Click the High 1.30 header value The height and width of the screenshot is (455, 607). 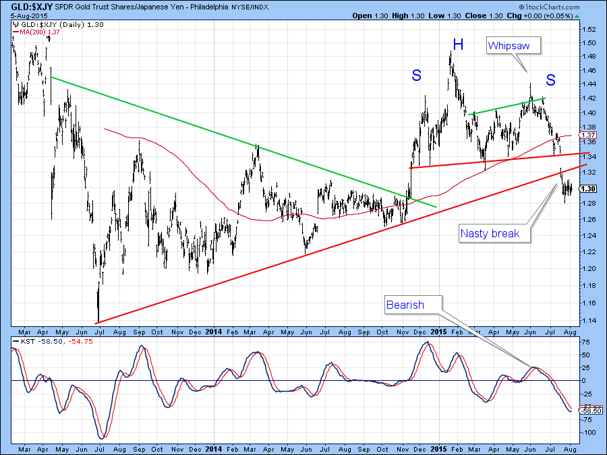(408, 16)
